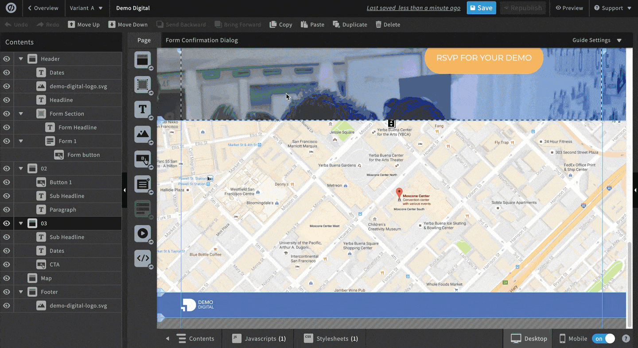Duplicate the selected element
Viewport: 638px width, 348px height.
[x=350, y=24]
